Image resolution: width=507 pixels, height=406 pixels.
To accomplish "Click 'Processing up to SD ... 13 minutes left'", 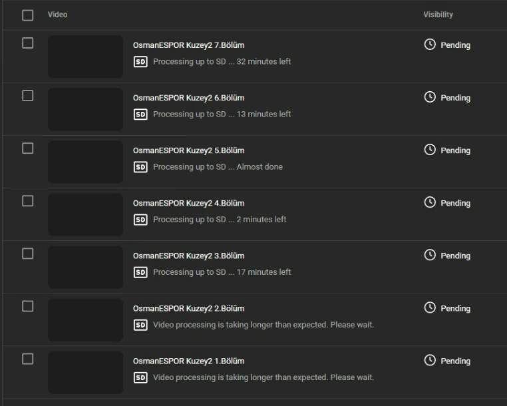I will pos(222,114).
